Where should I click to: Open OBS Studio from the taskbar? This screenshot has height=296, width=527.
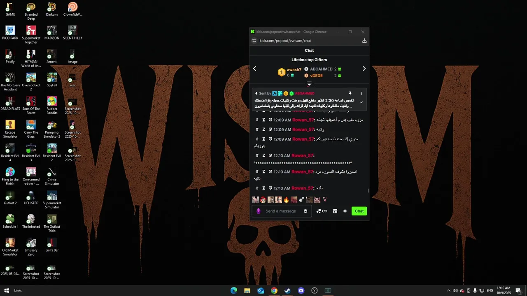coord(315,291)
